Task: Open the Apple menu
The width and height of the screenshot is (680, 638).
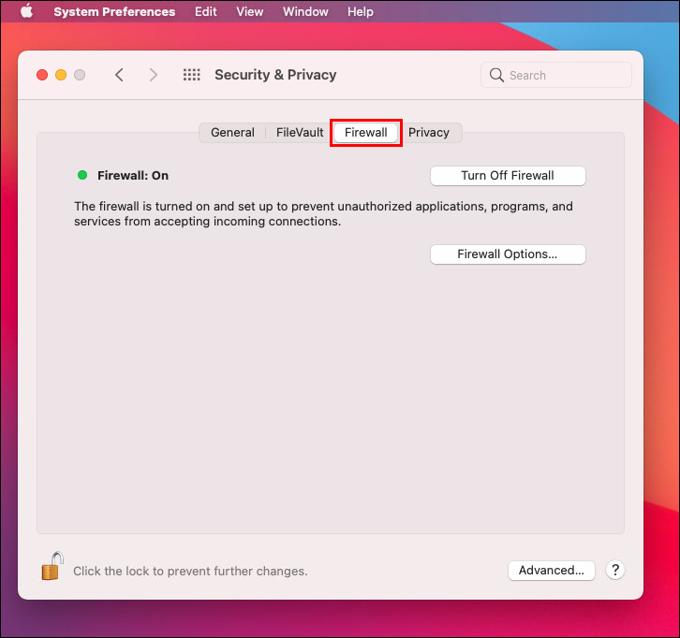Action: (27, 11)
